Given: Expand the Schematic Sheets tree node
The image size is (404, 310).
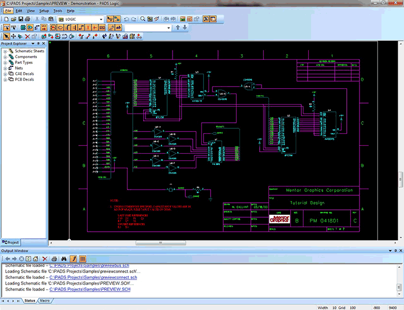Looking at the screenshot, I should (5, 51).
